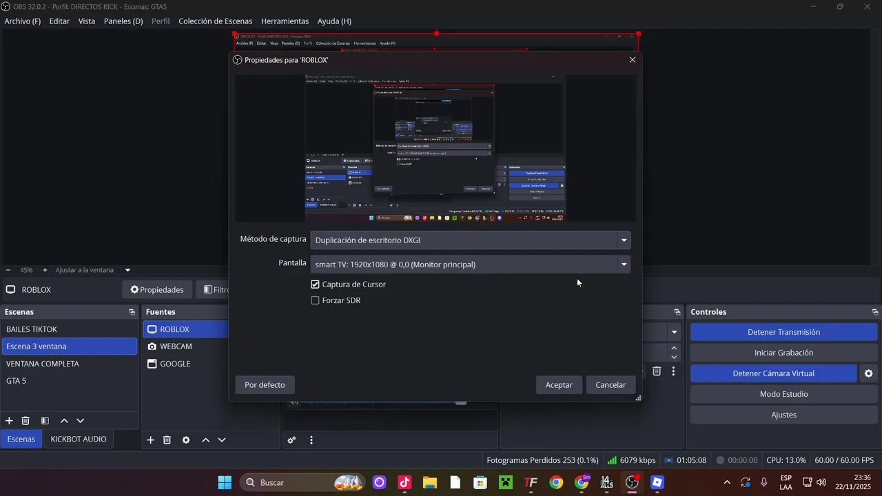Viewport: 882px width, 496px height.
Task: Switch to KICKBOT AUDIO tab
Action: pyautogui.click(x=79, y=439)
